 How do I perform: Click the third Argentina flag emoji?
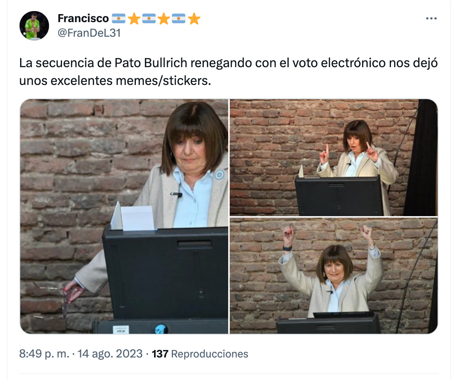(178, 19)
